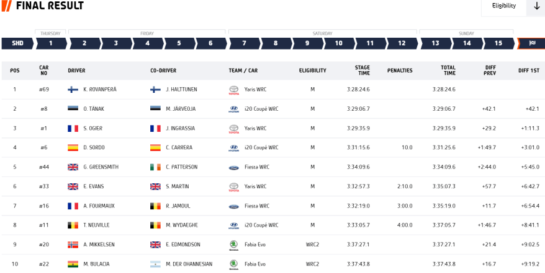Image resolution: width=545 pixels, height=273 pixels.
Task: Click the Hyundai logo beside O. Tänak's car
Action: pyautogui.click(x=233, y=109)
